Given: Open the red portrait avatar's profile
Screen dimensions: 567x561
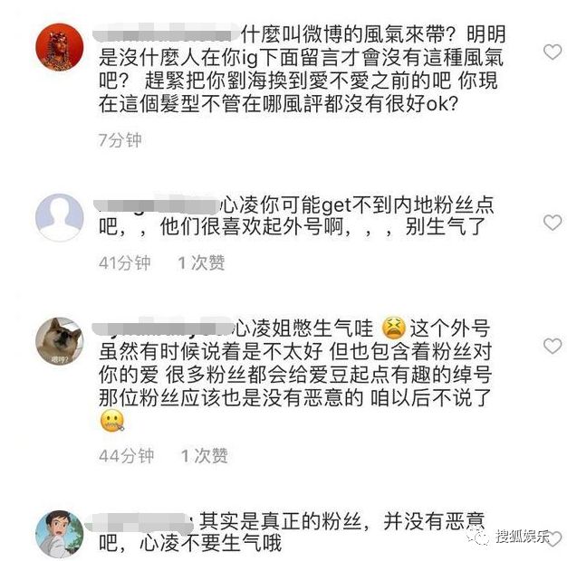Looking at the screenshot, I should coord(59,48).
